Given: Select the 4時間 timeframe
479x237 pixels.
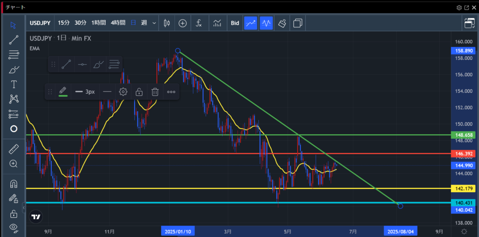Looking at the screenshot, I should 118,22.
